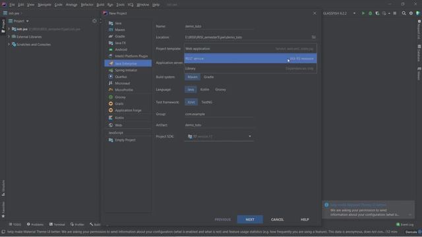Screen dimensions: 422x237
Task: Select Gradle build system
Action: coord(208,77)
